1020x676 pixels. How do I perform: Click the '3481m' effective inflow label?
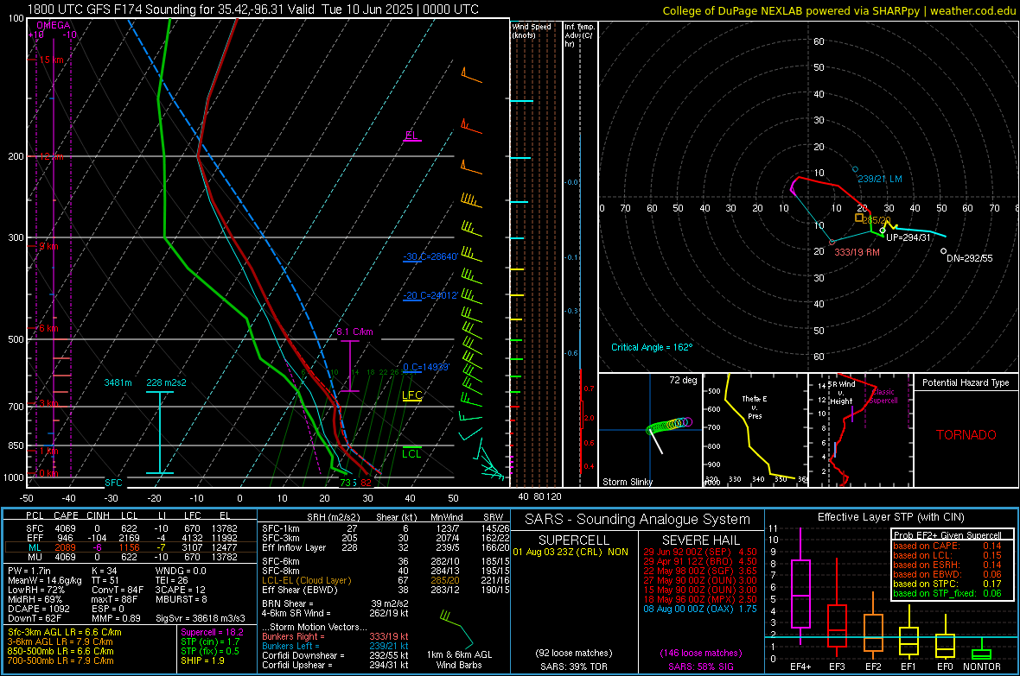pyautogui.click(x=118, y=382)
